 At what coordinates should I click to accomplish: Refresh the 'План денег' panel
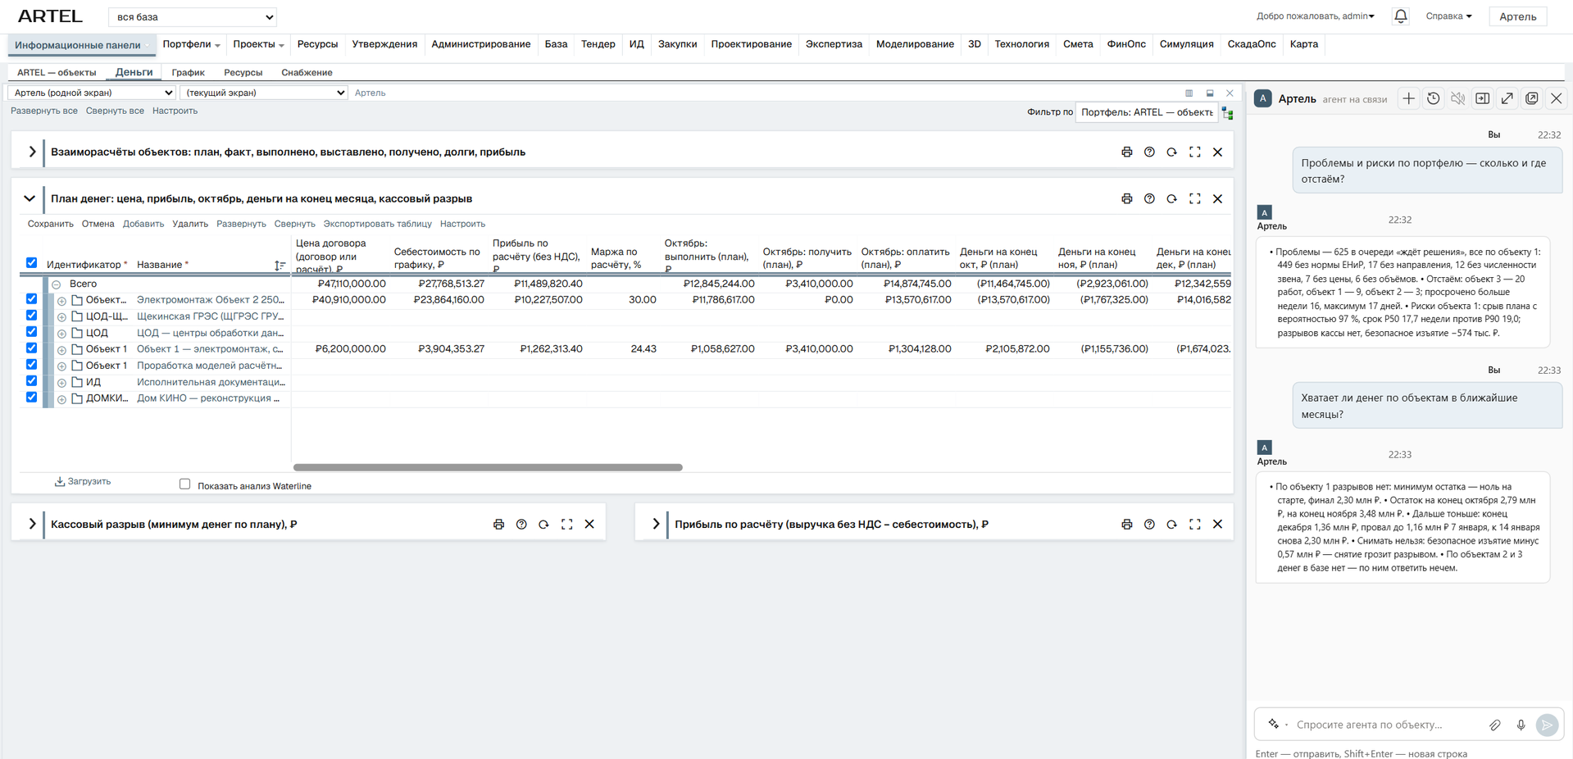click(x=1171, y=199)
